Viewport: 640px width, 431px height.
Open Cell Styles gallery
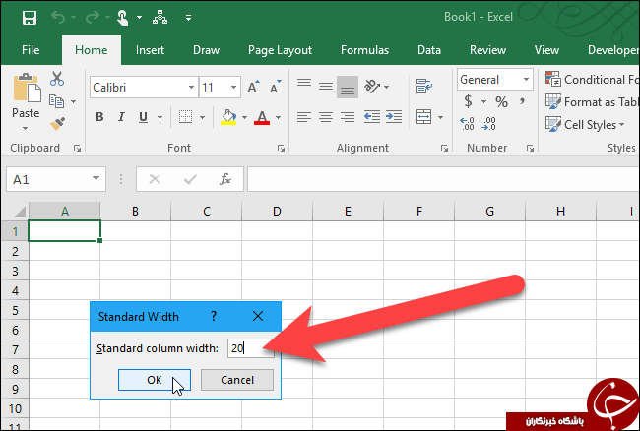tap(585, 124)
